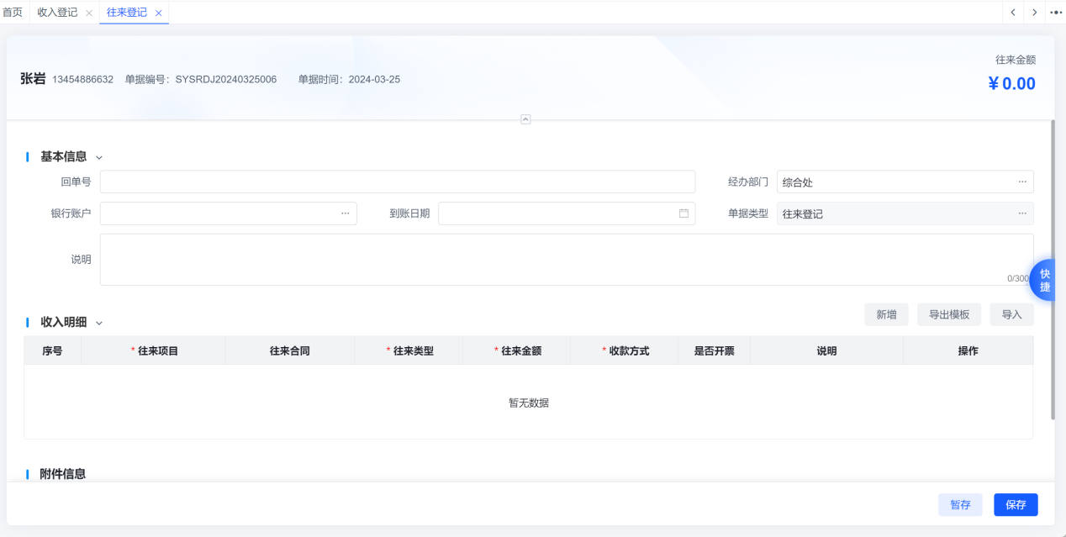Switch to the 首页 tab
The width and height of the screenshot is (1066, 537).
[13, 12]
